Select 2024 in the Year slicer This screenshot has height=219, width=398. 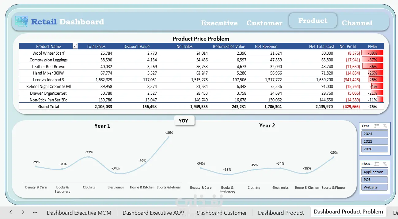point(374,134)
